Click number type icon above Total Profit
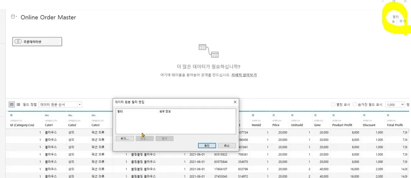The width and height of the screenshot is (411, 178). (x=388, y=115)
